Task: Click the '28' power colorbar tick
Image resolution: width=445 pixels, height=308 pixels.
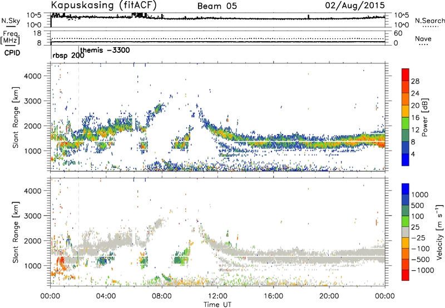Action: [415, 81]
